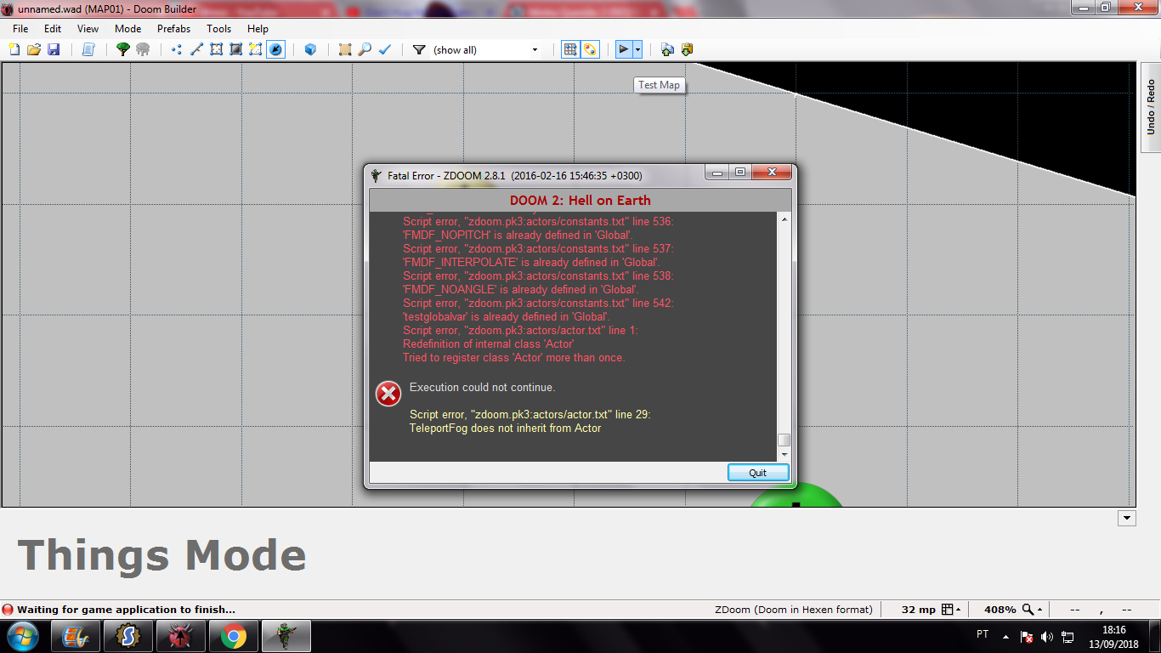Click the yellow down-arrow toolbar icon
This screenshot has height=653, width=1161.
(687, 49)
